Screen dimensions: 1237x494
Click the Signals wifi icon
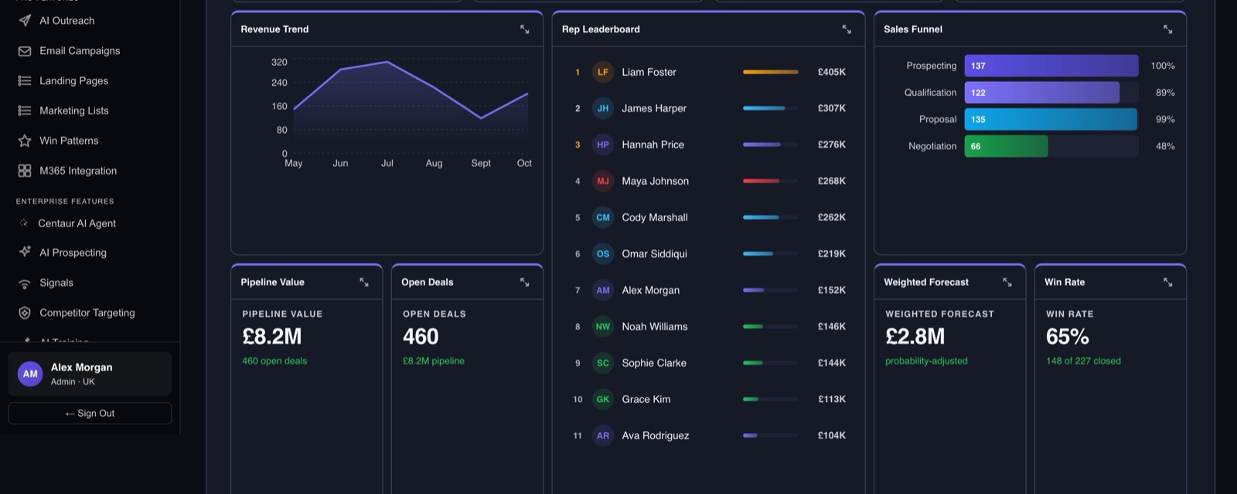[25, 283]
